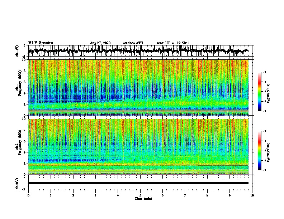
Task: Click the time-axis tick label "9"
Action: tap(229, 195)
